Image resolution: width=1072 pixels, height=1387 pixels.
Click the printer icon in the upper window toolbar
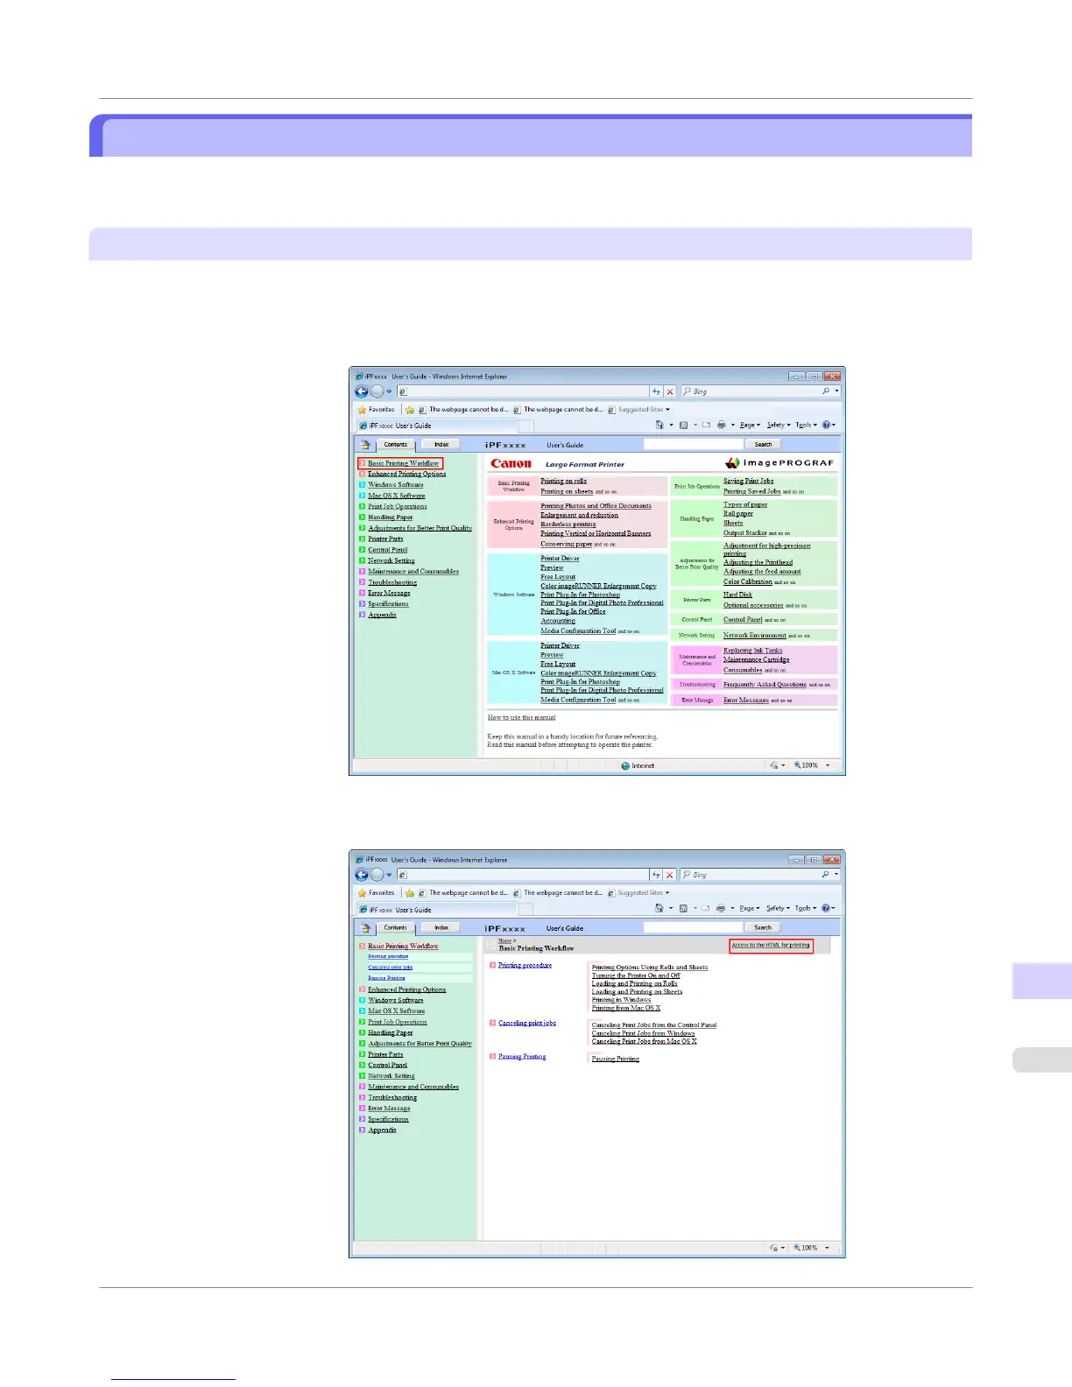coord(722,425)
